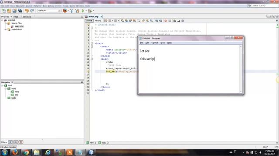Viewport: 279px width, 156px height.
Task: Click the New File toolbar icon
Action: point(4,10)
